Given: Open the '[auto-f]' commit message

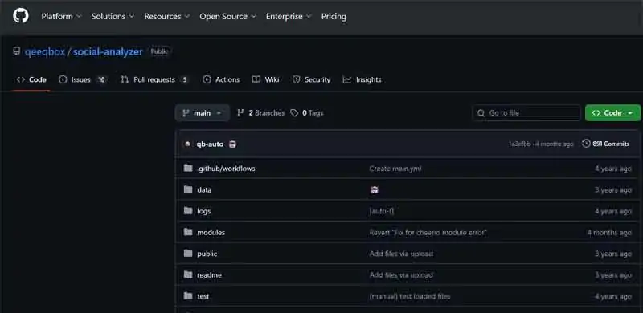Looking at the screenshot, I should pos(381,211).
